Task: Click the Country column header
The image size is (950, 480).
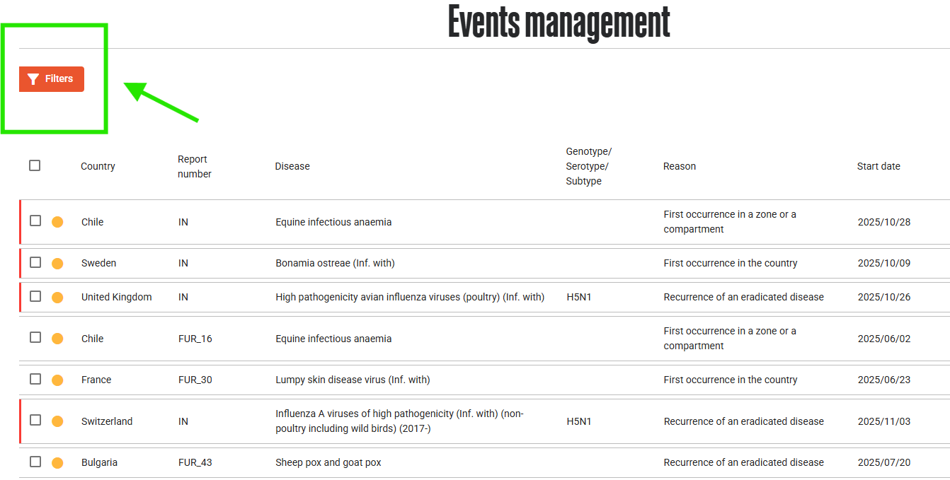Action: click(98, 166)
